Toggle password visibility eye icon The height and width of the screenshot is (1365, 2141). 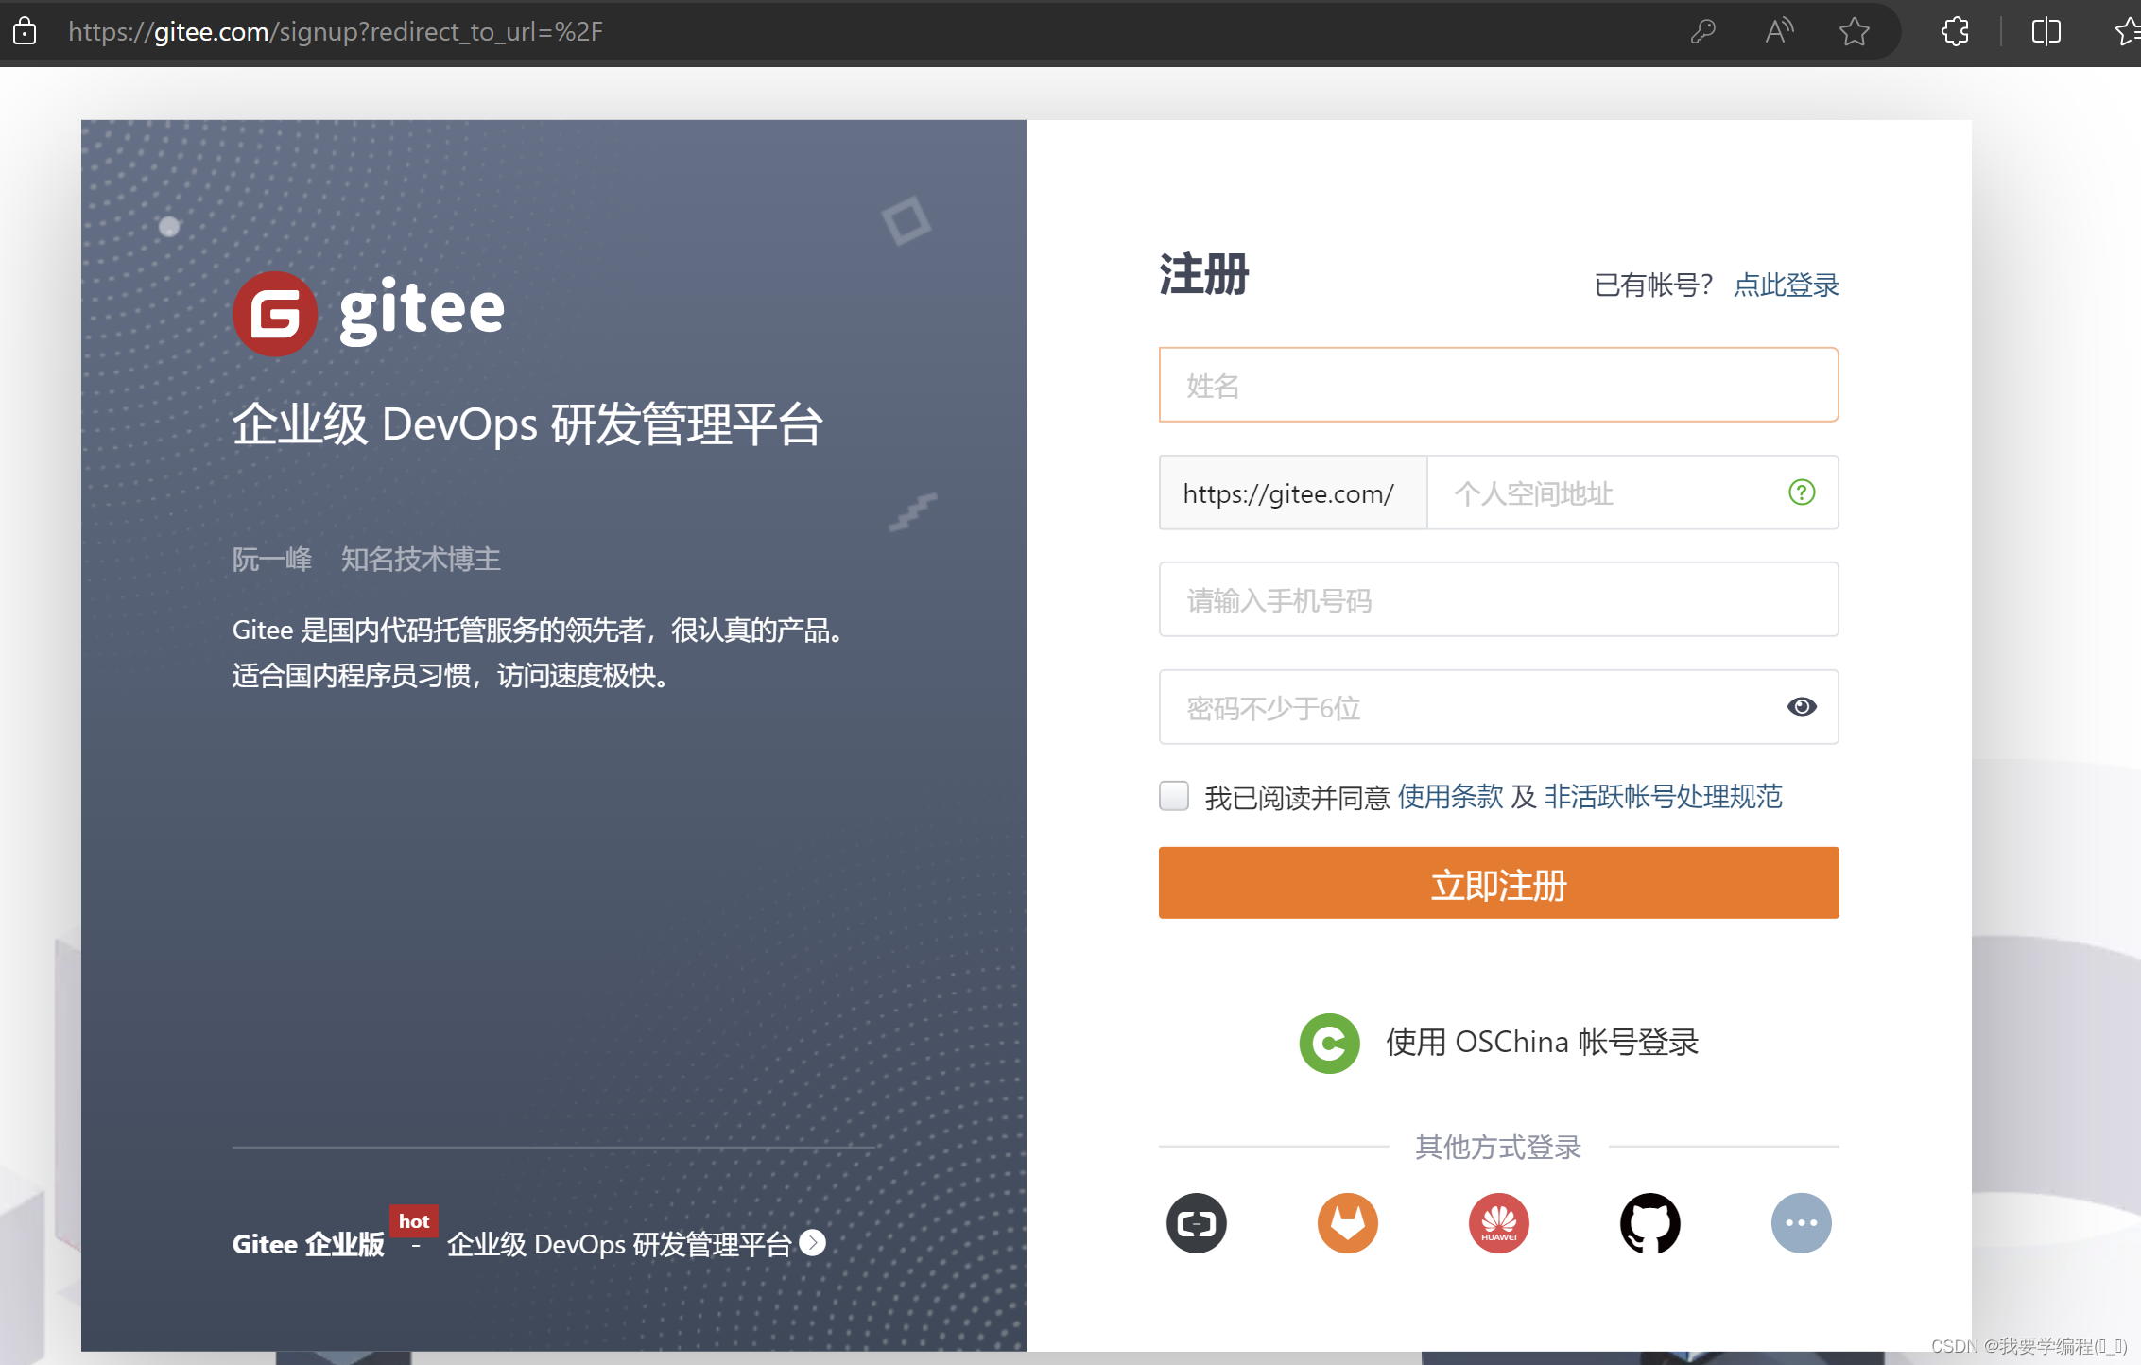pos(1802,707)
